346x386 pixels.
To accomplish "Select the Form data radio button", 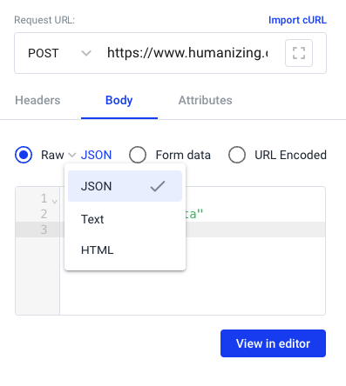I will (138, 155).
